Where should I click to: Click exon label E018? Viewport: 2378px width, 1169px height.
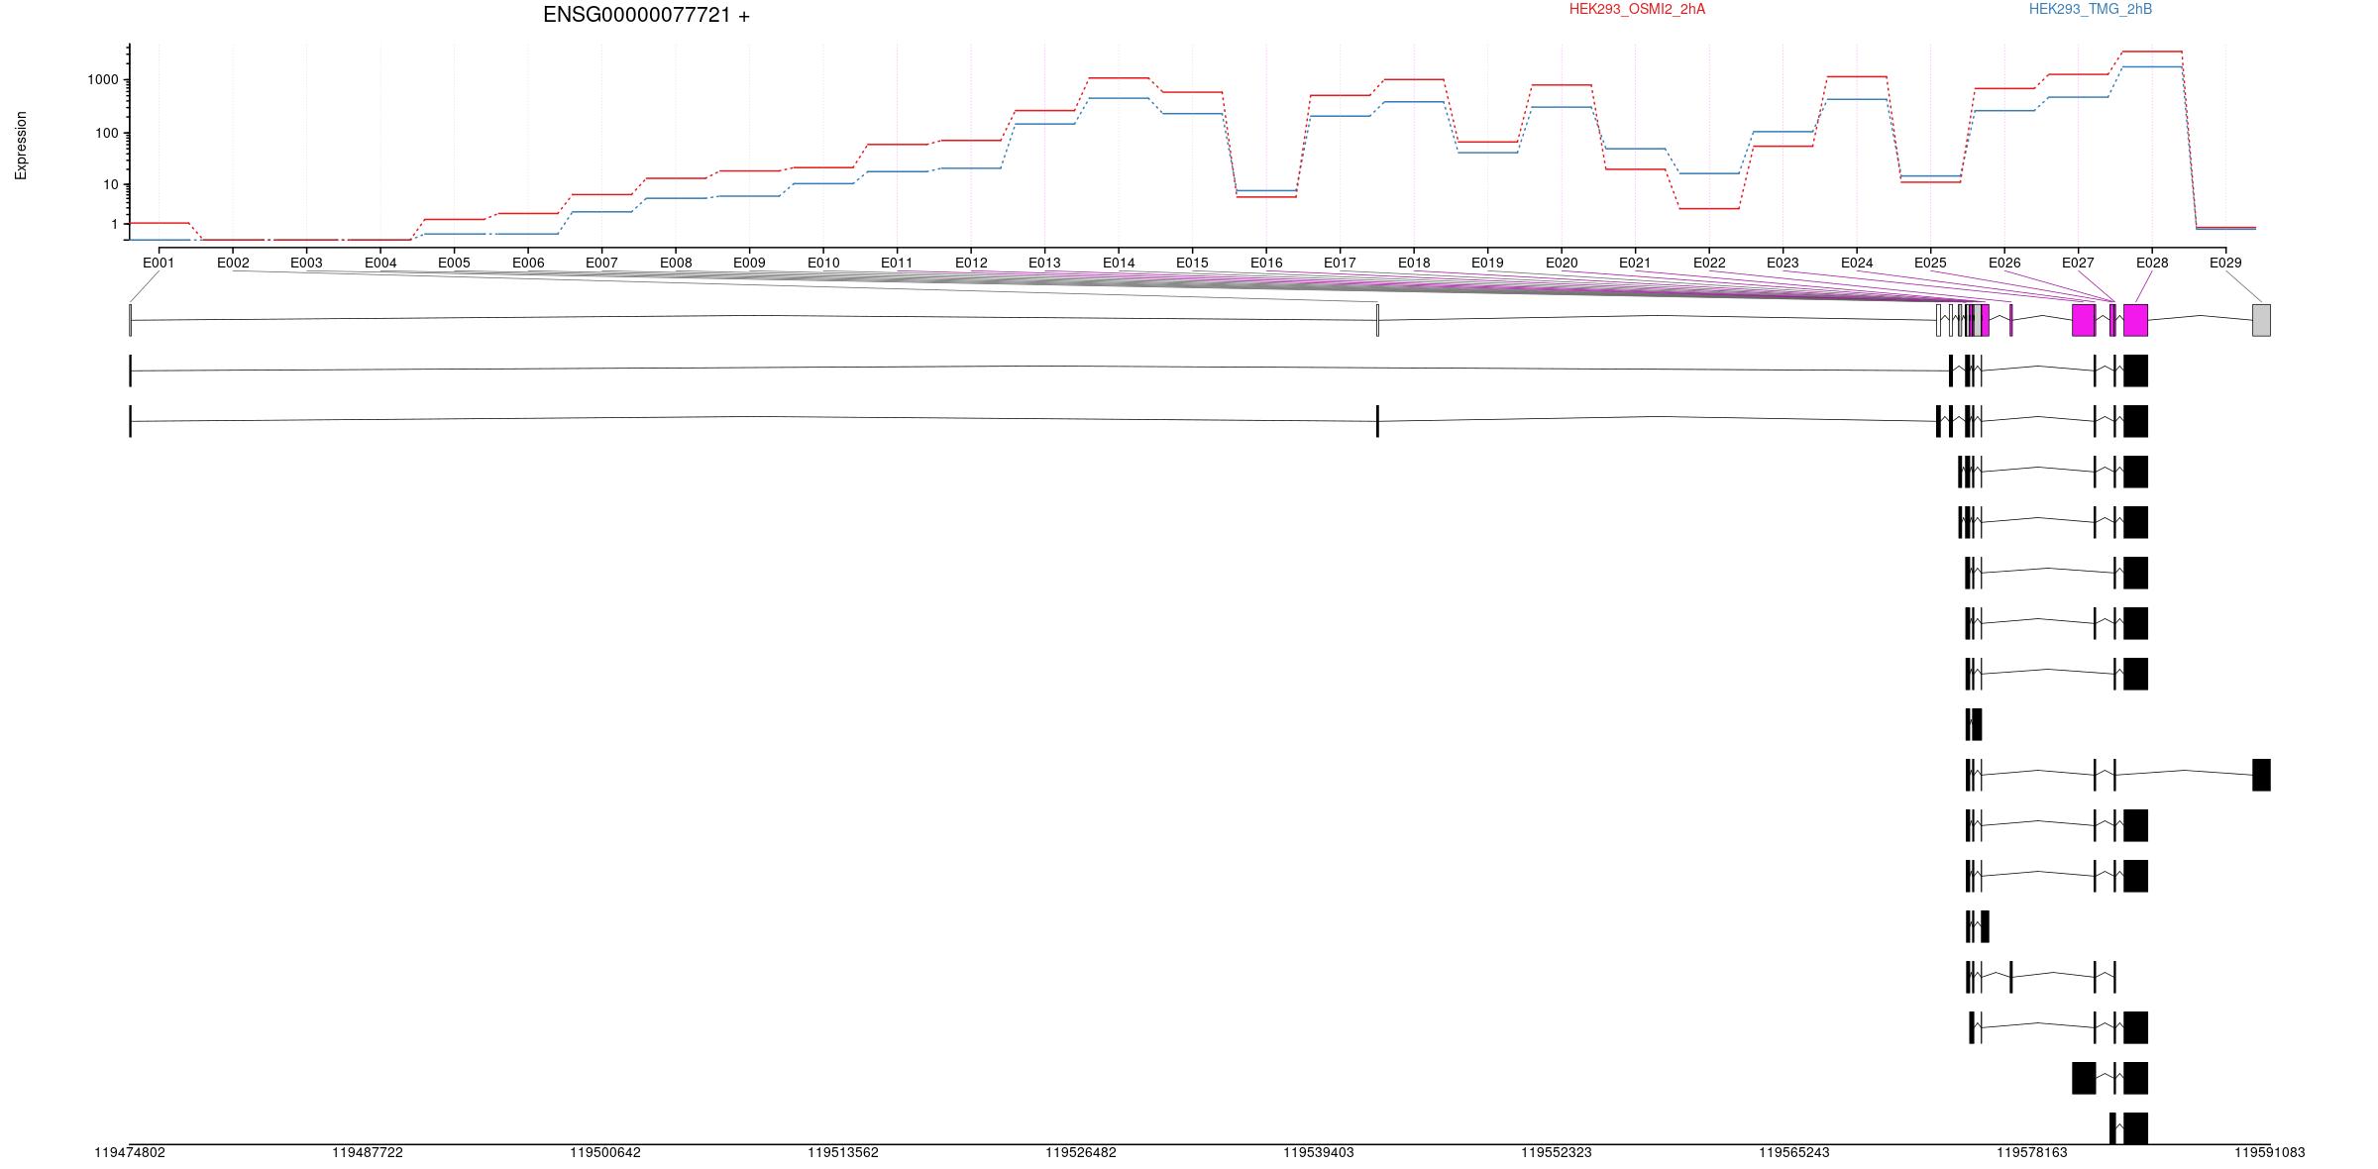click(x=1414, y=263)
